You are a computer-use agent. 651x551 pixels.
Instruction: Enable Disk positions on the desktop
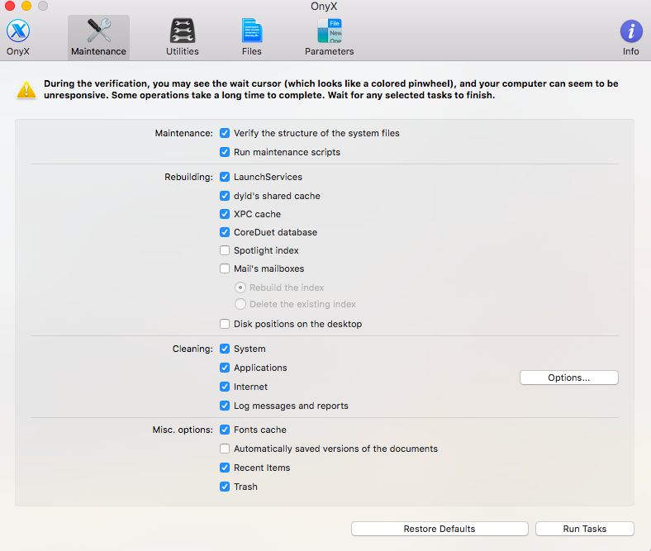pyautogui.click(x=225, y=324)
